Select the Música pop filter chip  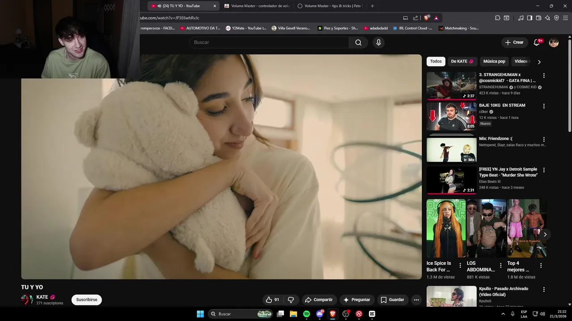coord(494,62)
